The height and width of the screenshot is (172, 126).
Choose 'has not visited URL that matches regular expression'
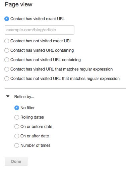7,79
